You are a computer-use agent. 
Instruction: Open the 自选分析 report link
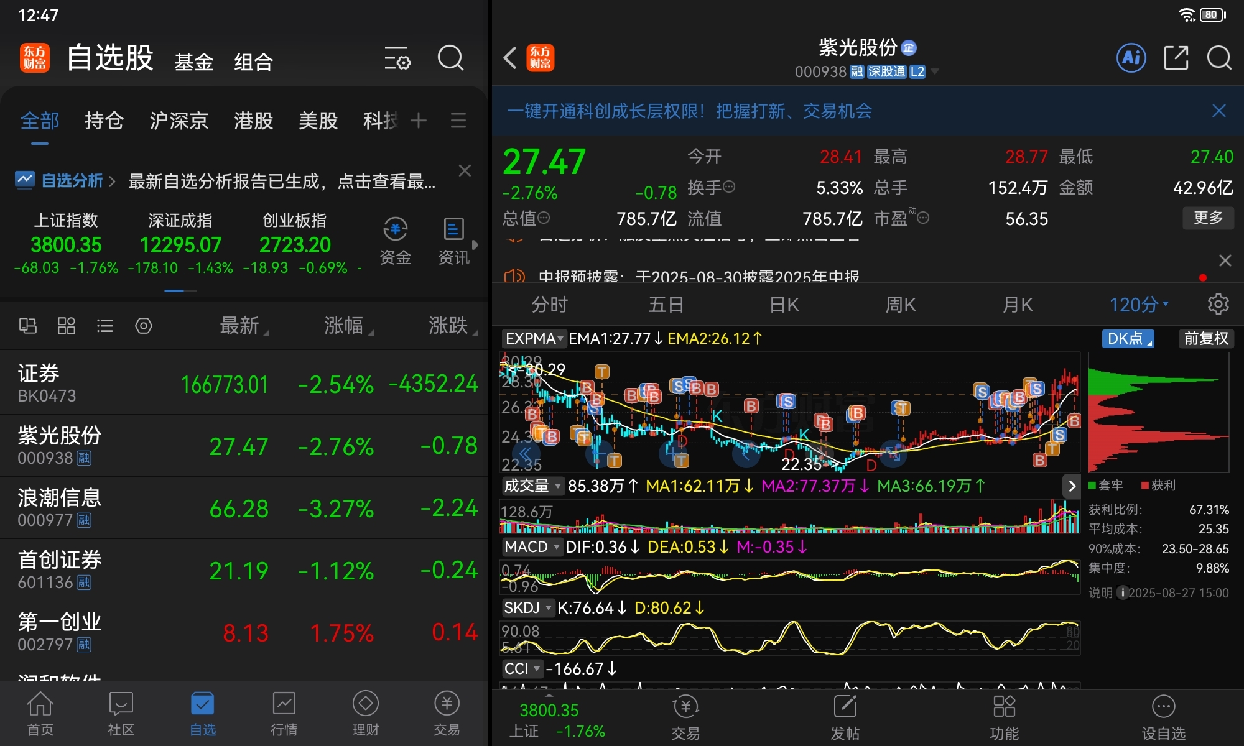[x=66, y=180]
